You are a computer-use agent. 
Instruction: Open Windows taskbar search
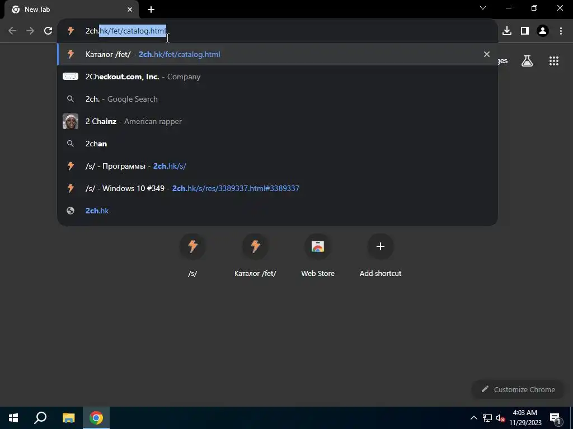(x=40, y=418)
